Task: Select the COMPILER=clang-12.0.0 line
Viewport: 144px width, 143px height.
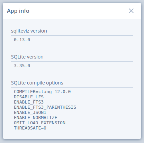Action: coord(42,92)
